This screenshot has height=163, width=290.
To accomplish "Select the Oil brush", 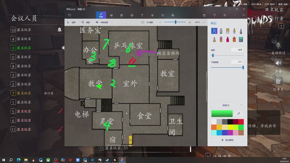I will tap(228, 31).
